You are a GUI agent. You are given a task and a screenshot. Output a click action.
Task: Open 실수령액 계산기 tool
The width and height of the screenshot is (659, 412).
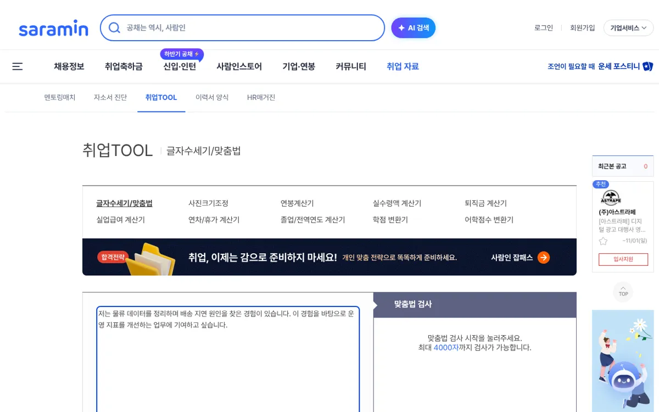pyautogui.click(x=397, y=203)
